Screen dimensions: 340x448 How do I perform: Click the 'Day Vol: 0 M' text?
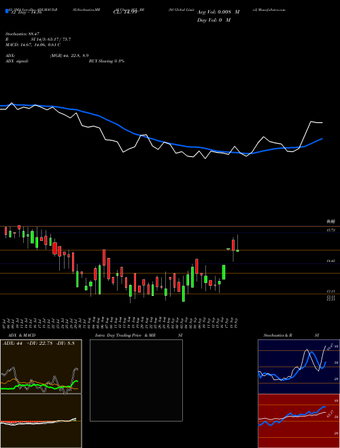coord(214,20)
